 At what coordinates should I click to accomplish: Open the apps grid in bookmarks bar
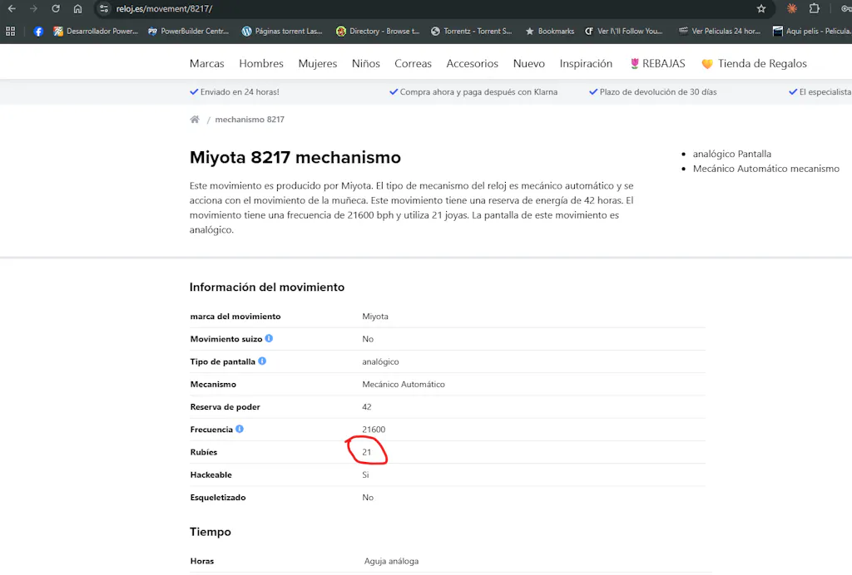pyautogui.click(x=11, y=32)
